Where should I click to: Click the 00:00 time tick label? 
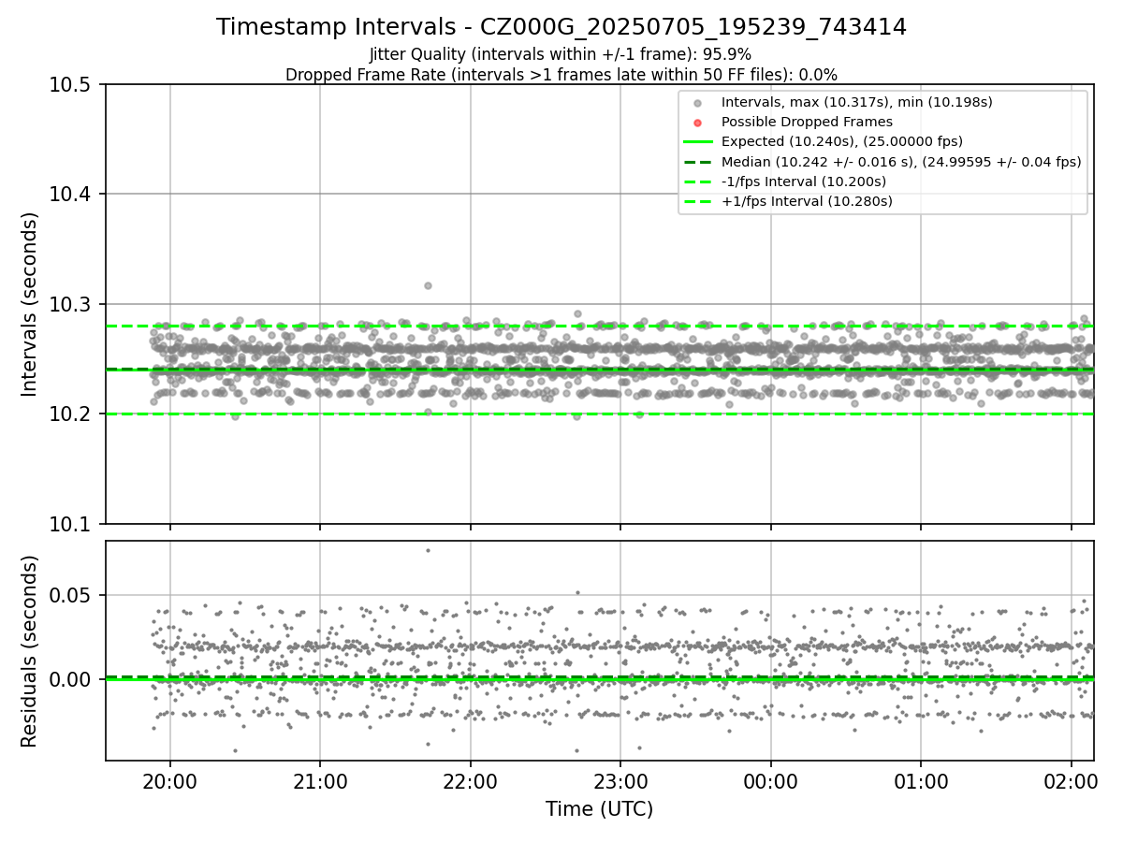[x=770, y=780]
